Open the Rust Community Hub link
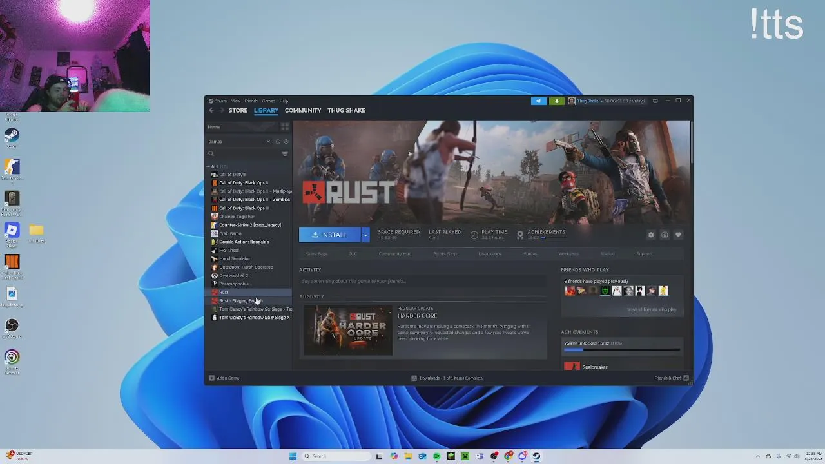Viewport: 825px width, 464px height. click(x=395, y=254)
